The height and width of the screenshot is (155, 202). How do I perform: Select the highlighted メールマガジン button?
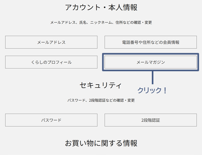point(151,62)
